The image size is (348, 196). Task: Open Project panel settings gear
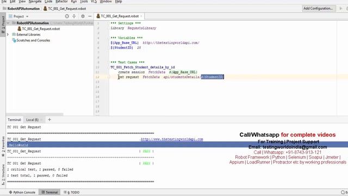pyautogui.click(x=83, y=16)
